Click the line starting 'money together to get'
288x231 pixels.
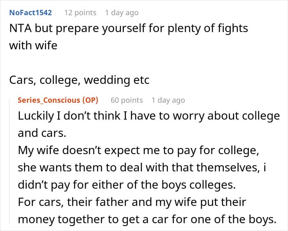pos(147,219)
